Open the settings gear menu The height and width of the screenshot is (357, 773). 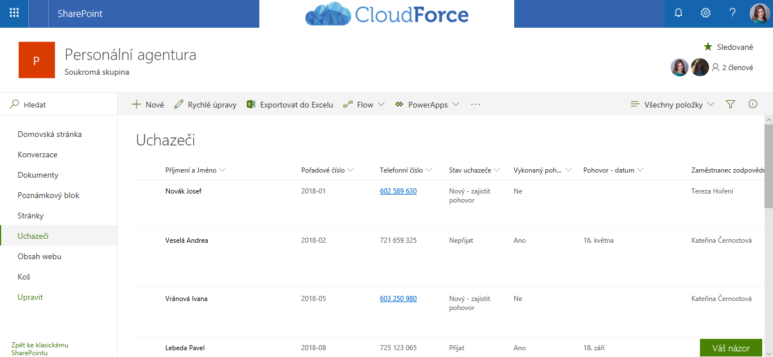pyautogui.click(x=706, y=14)
